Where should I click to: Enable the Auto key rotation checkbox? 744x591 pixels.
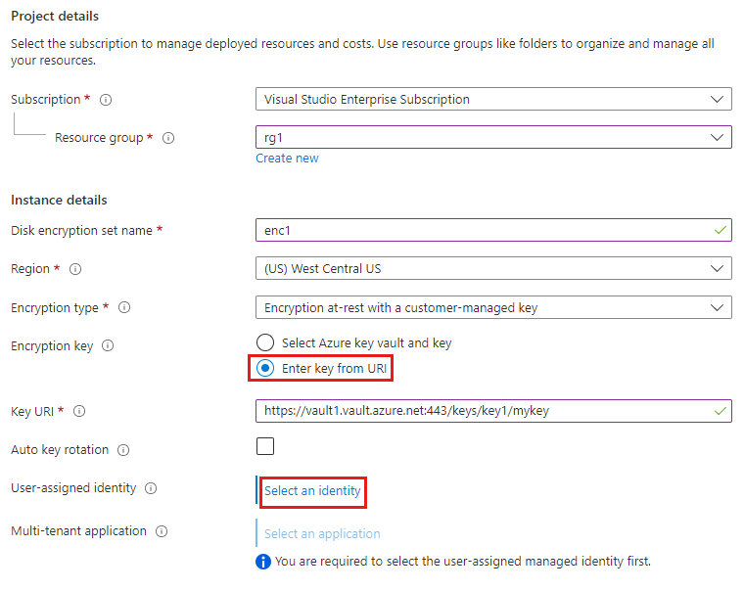click(265, 446)
